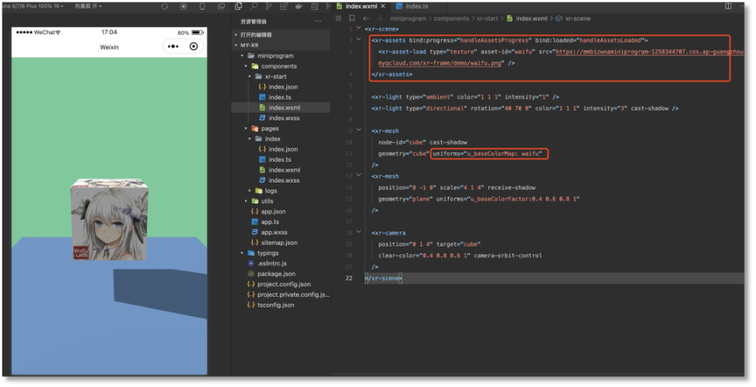Open the search panel magnifier icon
756x387 pixels.
(254, 6)
